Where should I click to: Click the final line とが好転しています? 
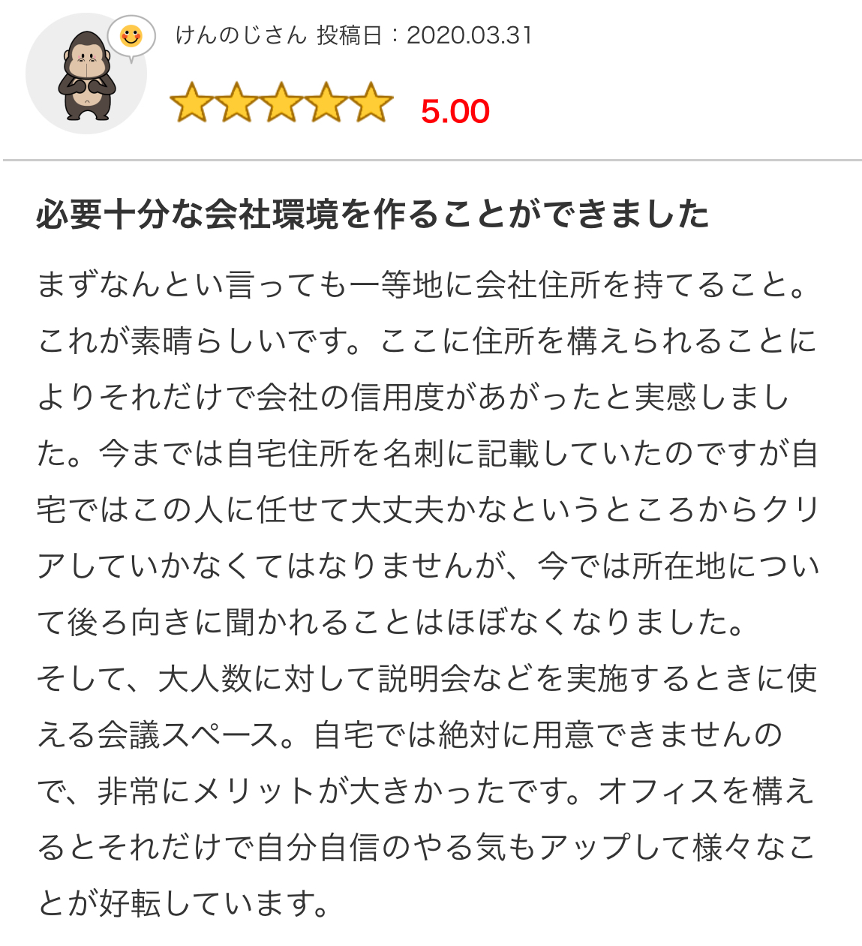tap(184, 904)
